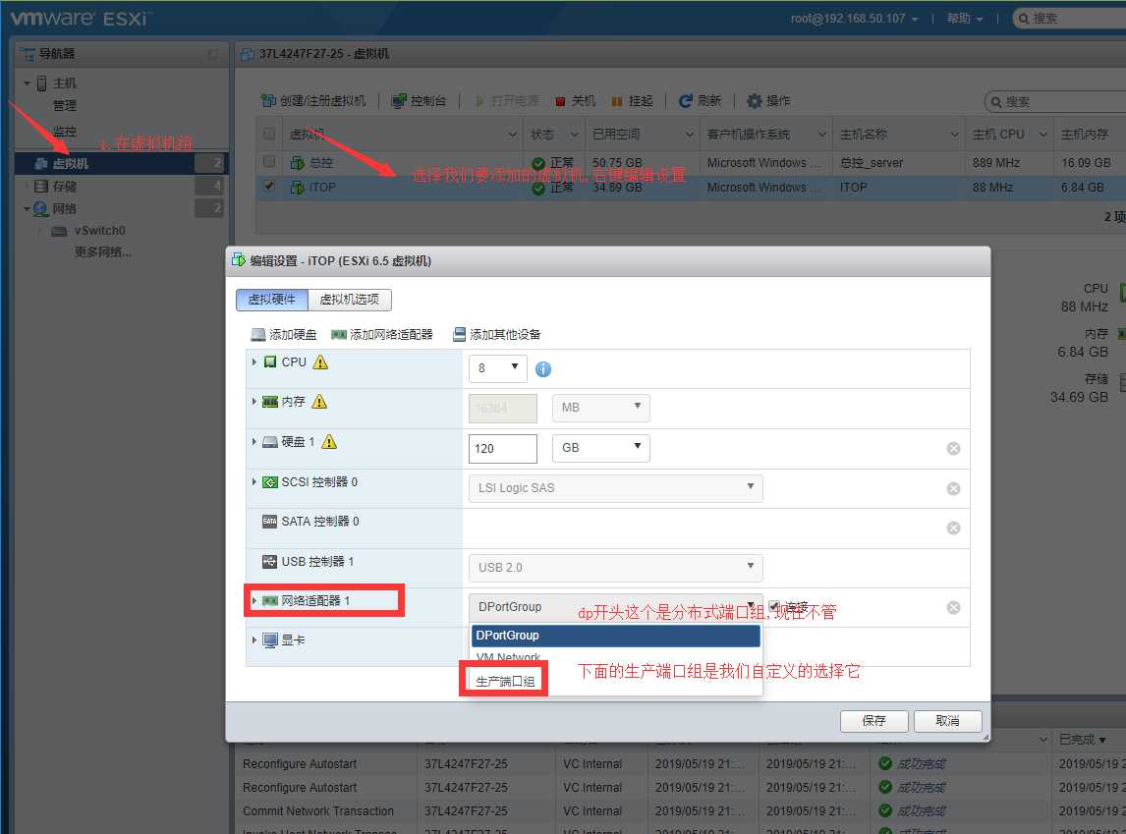Image resolution: width=1126 pixels, height=834 pixels.
Task: Expand the memory settings row
Action: tap(254, 401)
